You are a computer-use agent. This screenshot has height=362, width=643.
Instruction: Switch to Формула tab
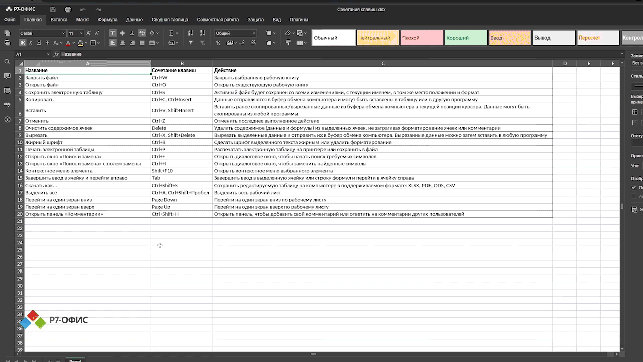click(108, 20)
